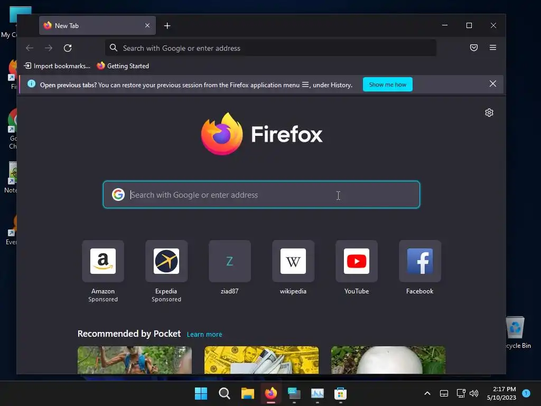Click the Recommended by Pocket heading
The height and width of the screenshot is (406, 541).
pyautogui.click(x=129, y=334)
